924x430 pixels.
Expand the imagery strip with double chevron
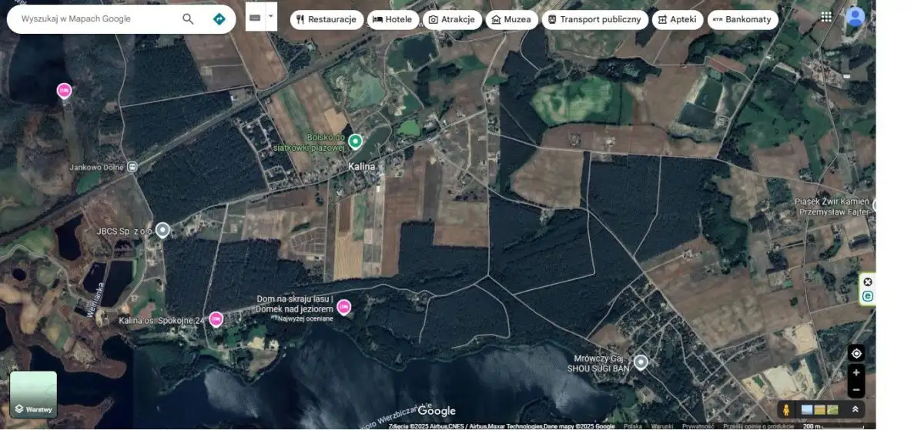pyautogui.click(x=855, y=410)
